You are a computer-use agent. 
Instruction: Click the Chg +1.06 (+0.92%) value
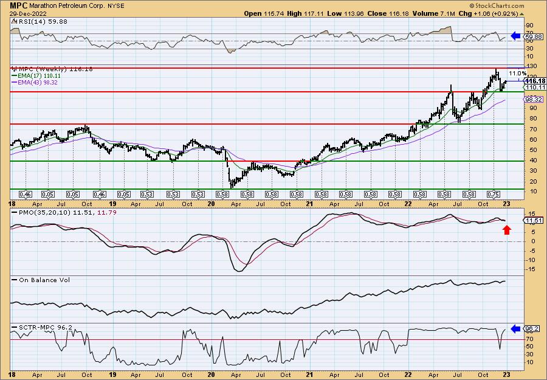489,13
